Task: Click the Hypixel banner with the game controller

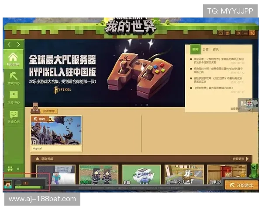Action: coord(105,73)
